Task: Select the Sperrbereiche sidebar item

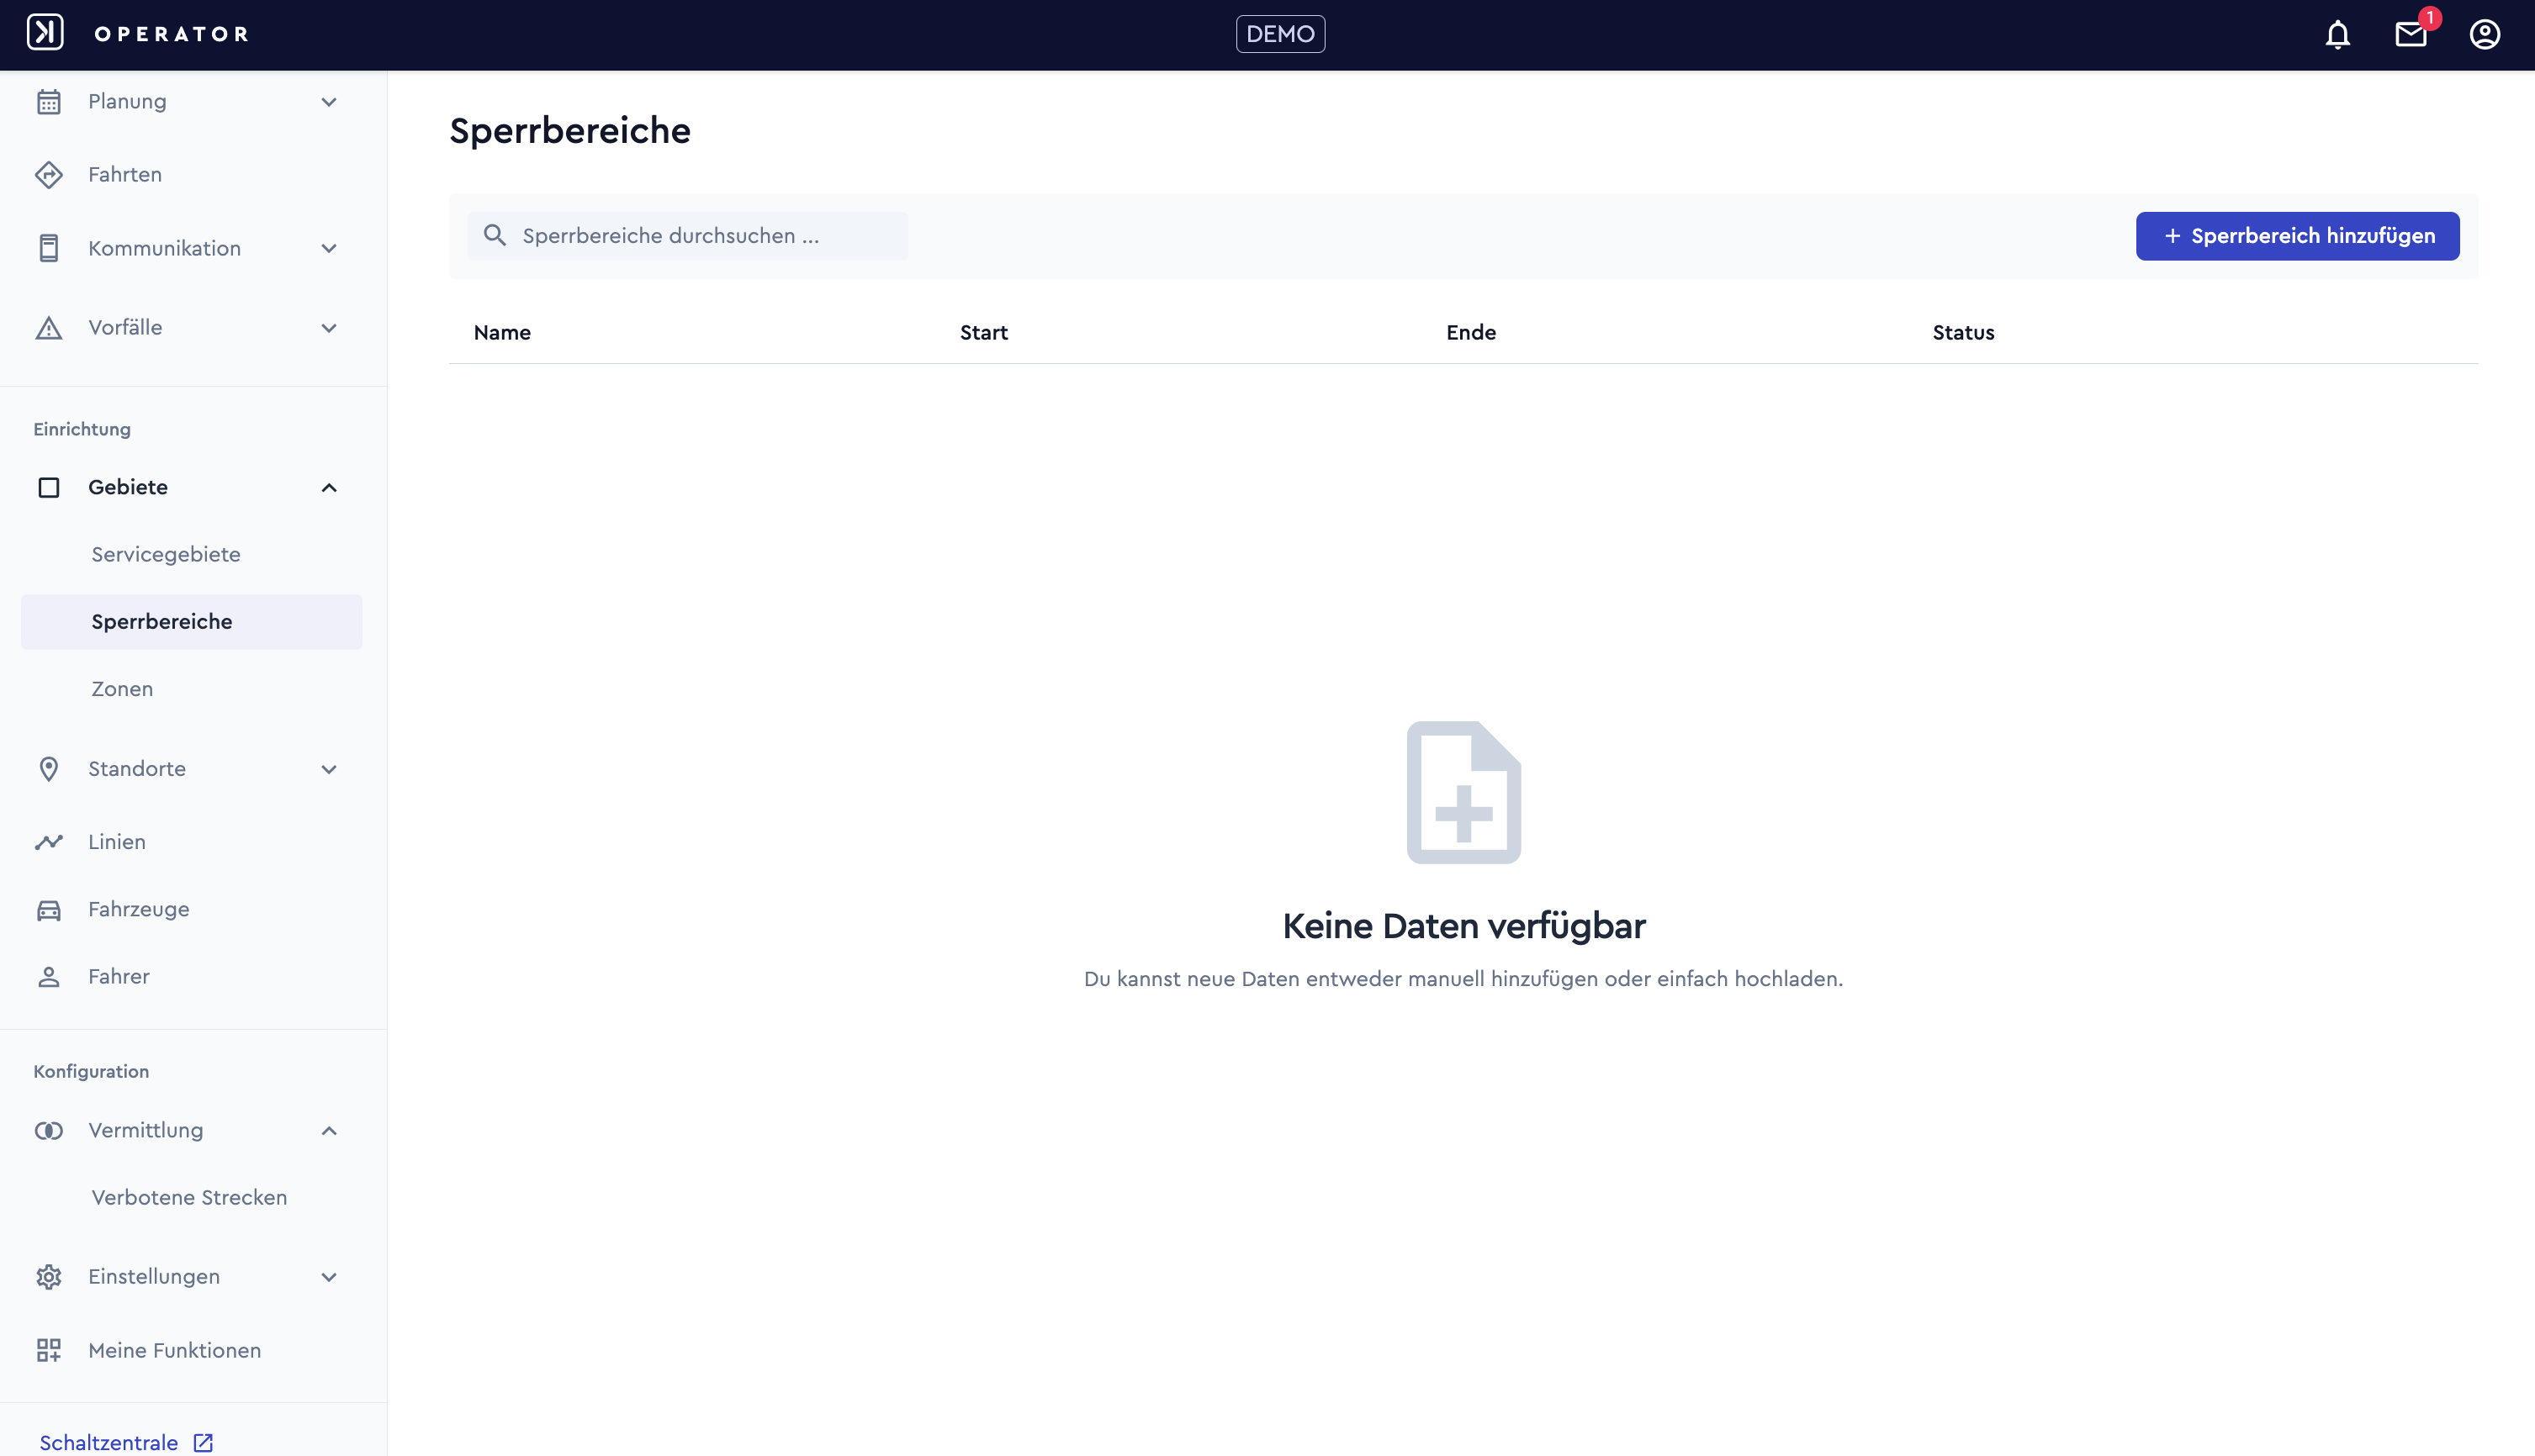Action: pyautogui.click(x=191, y=621)
